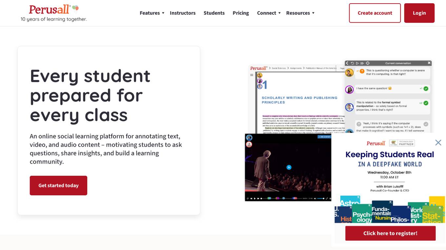446x250 pixels.
Task: Go to the Instructors page
Action: click(183, 13)
